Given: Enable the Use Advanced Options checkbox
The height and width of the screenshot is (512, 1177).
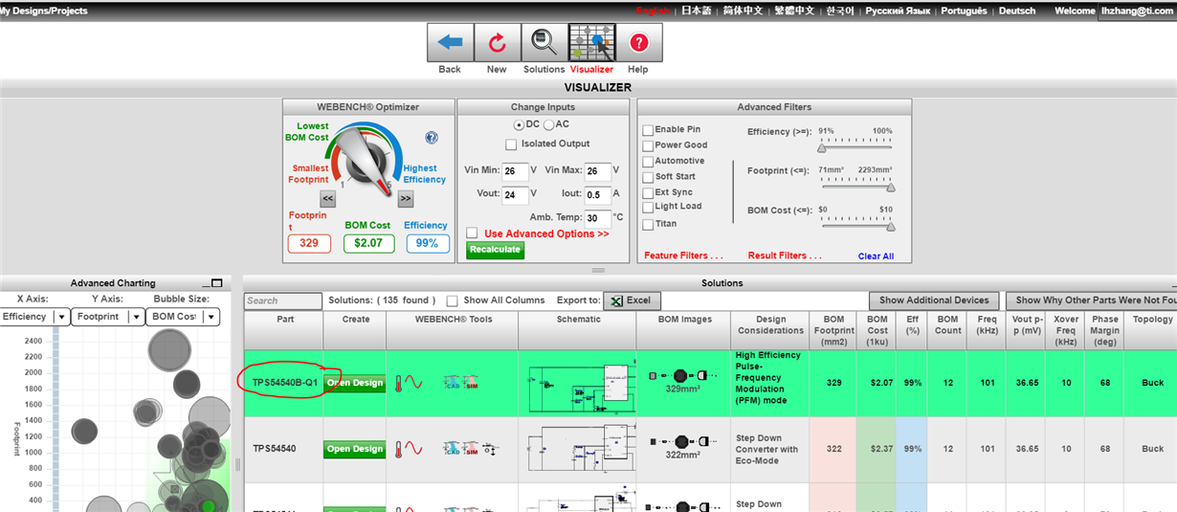Looking at the screenshot, I should click(473, 234).
